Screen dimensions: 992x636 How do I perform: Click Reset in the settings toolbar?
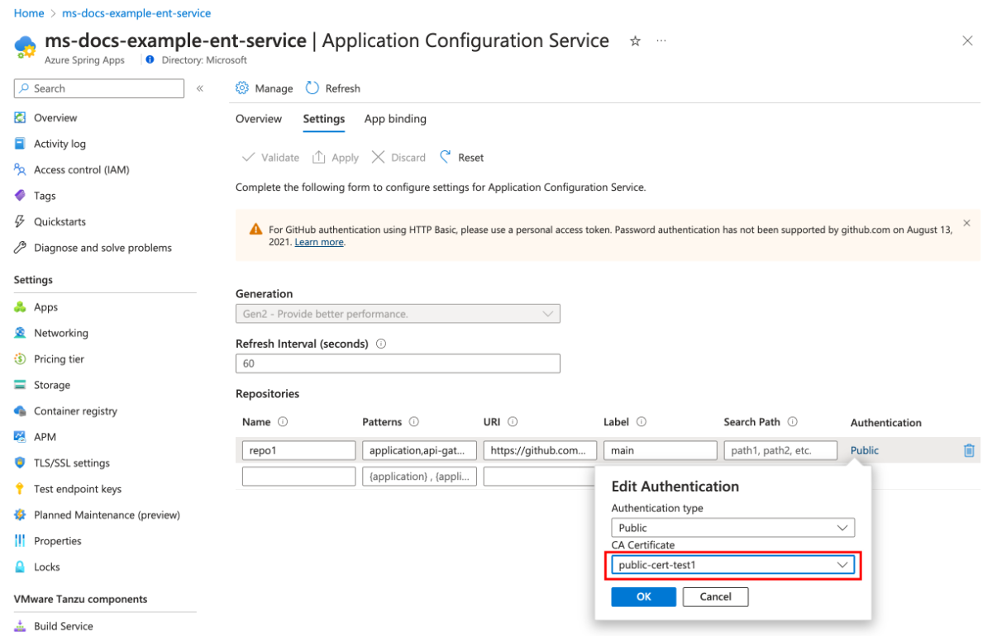click(462, 157)
